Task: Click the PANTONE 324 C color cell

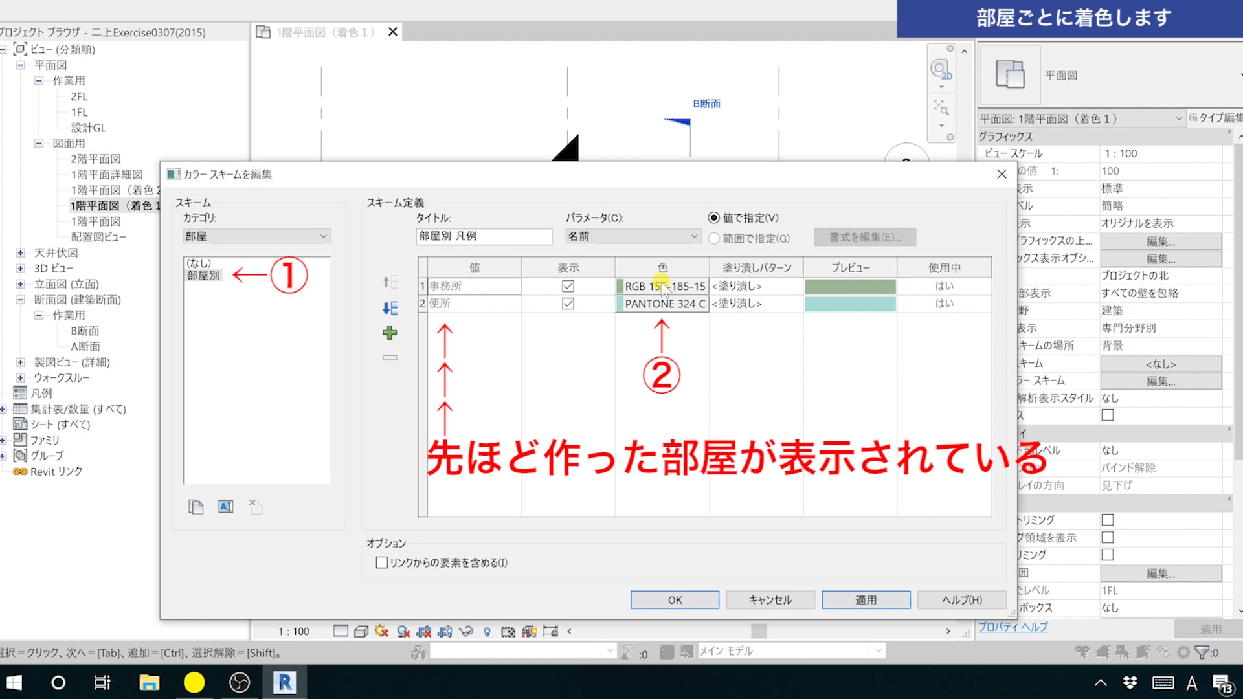Action: tap(662, 304)
